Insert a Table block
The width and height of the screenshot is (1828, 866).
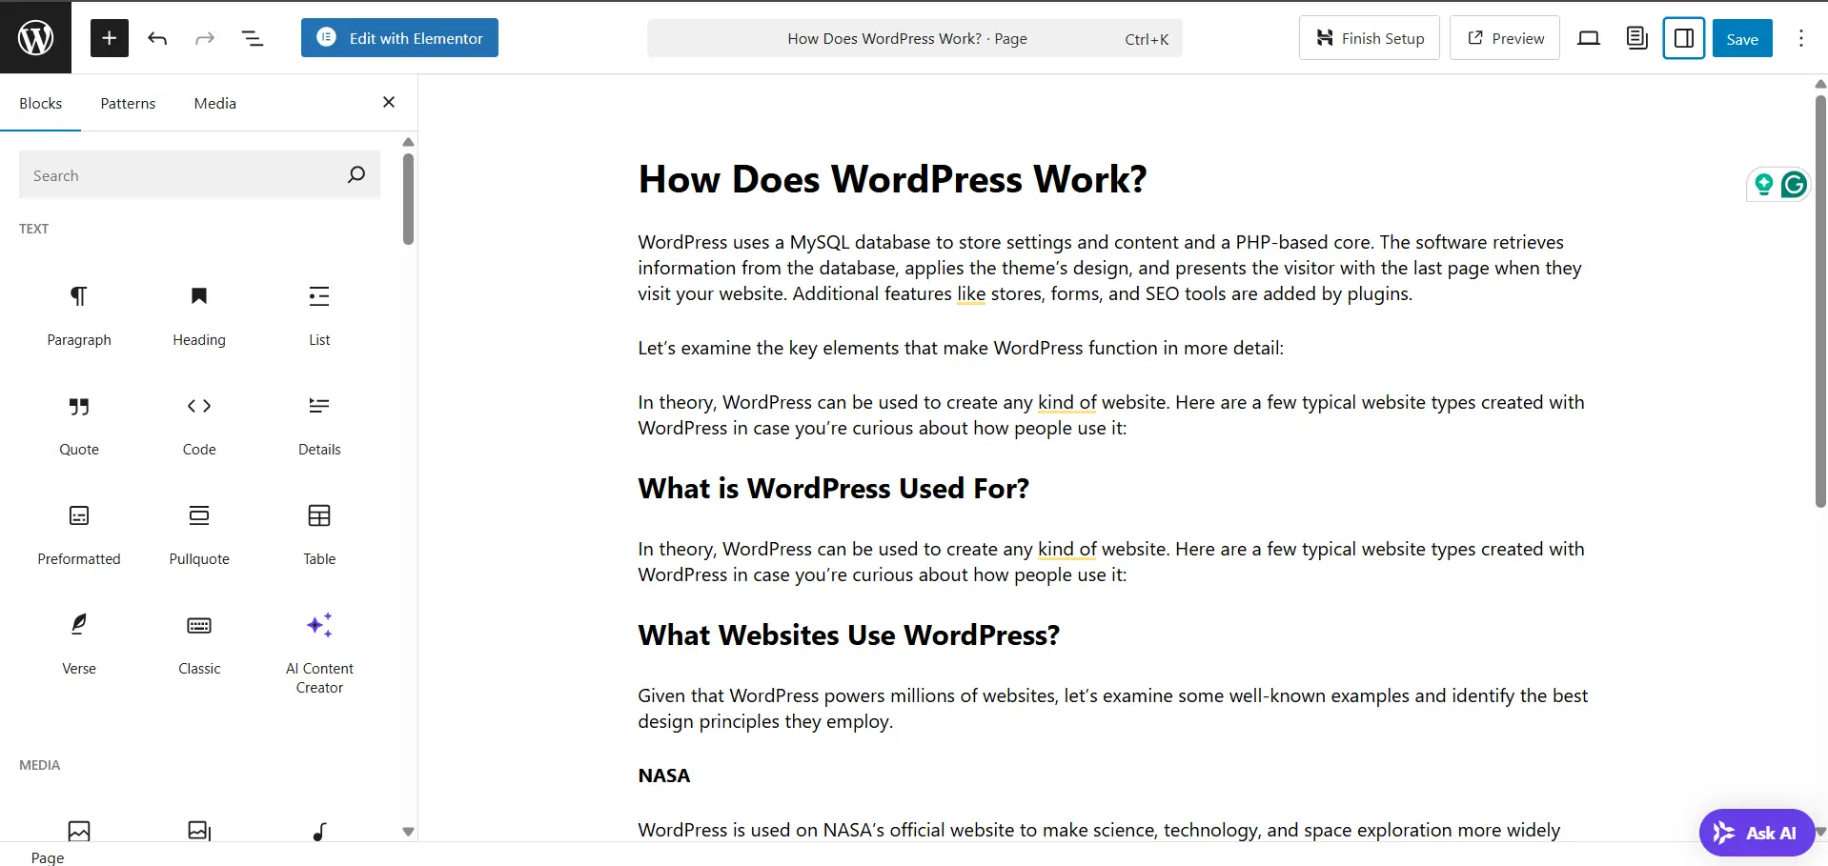coord(319,536)
